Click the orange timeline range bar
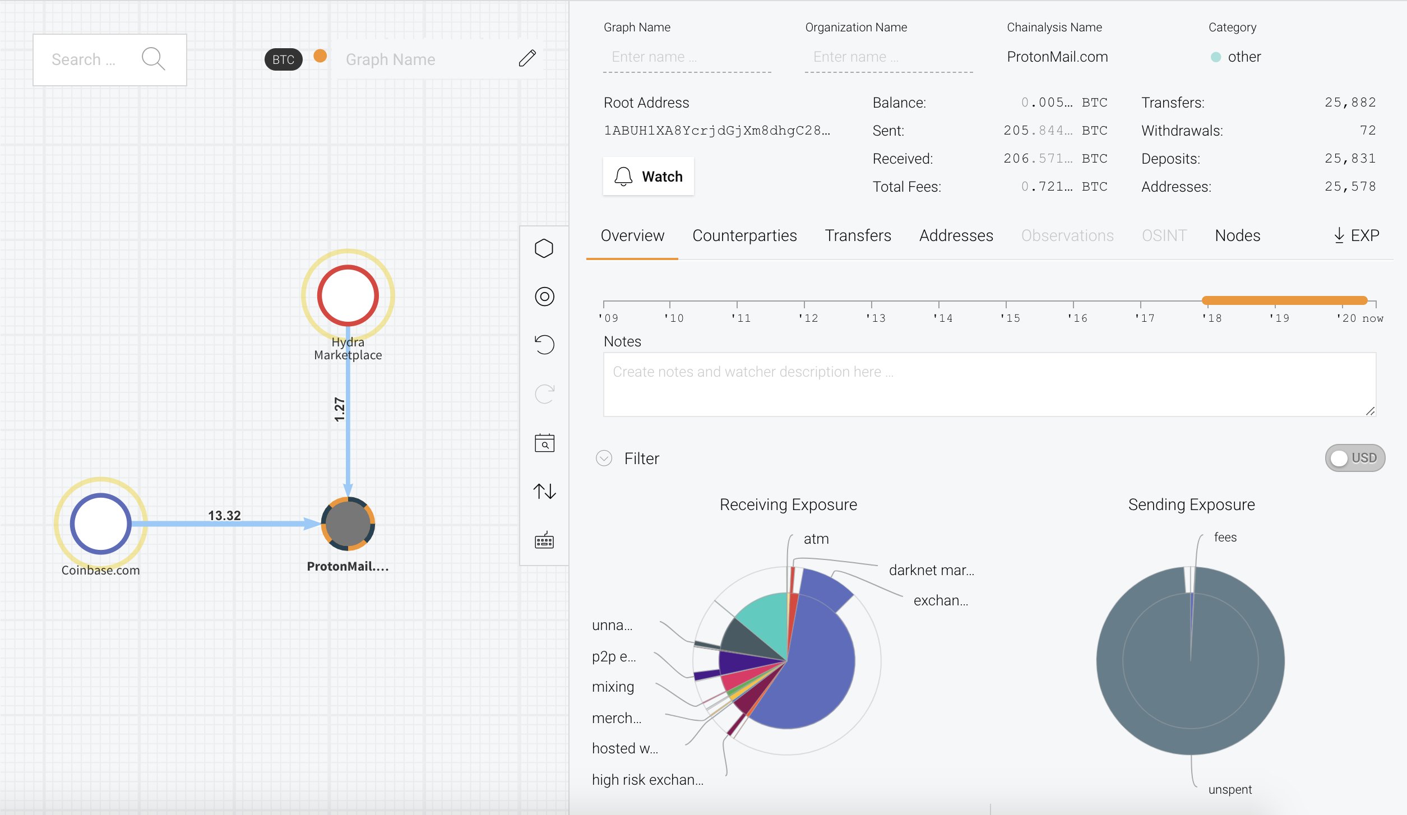1407x815 pixels. [x=1284, y=300]
